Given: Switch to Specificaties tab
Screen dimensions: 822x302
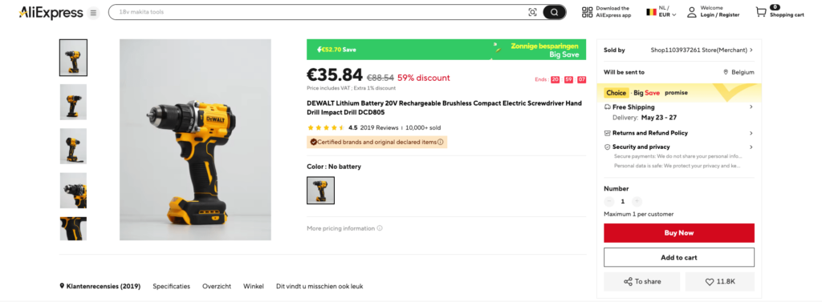Looking at the screenshot, I should [x=172, y=286].
